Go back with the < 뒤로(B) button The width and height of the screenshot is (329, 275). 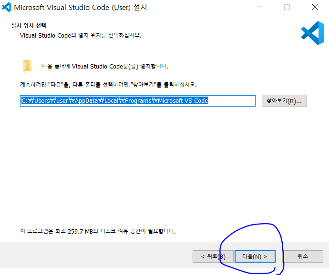coord(213,256)
